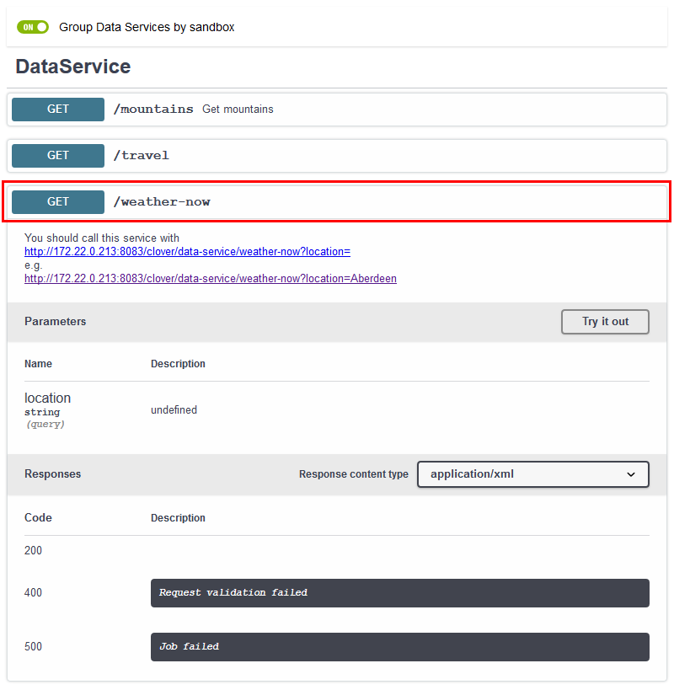Click the Parameters section header
The height and width of the screenshot is (690, 674).
click(x=56, y=322)
